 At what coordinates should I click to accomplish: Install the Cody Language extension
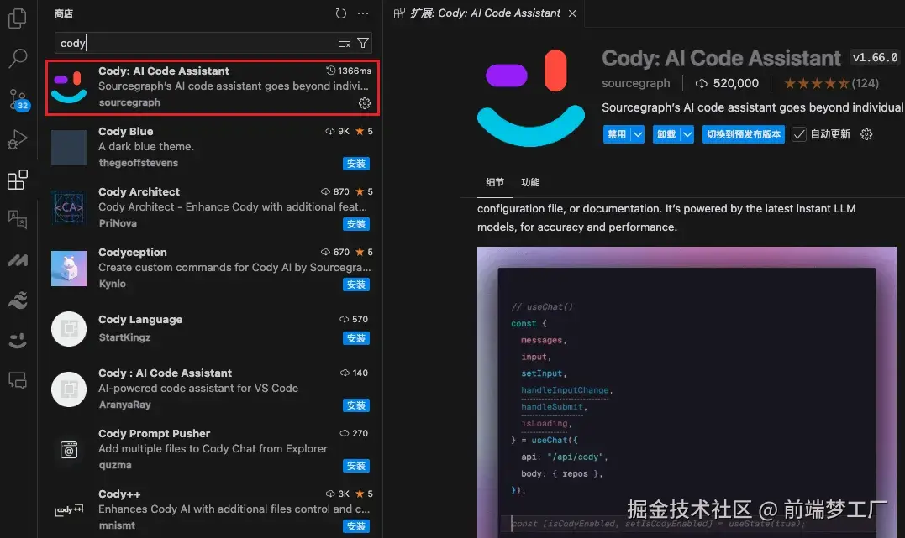[356, 338]
